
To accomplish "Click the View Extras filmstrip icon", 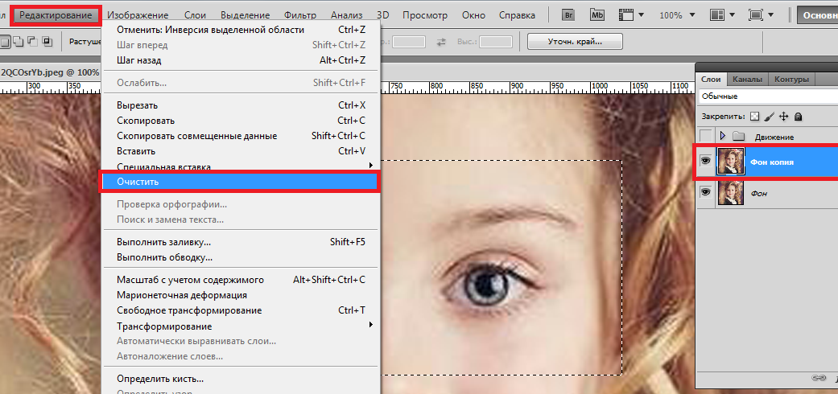I will click(x=625, y=15).
